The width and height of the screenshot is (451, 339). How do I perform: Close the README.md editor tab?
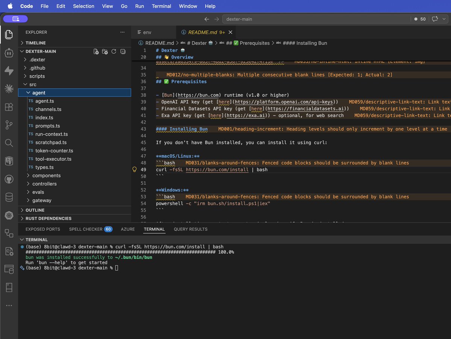tap(230, 33)
